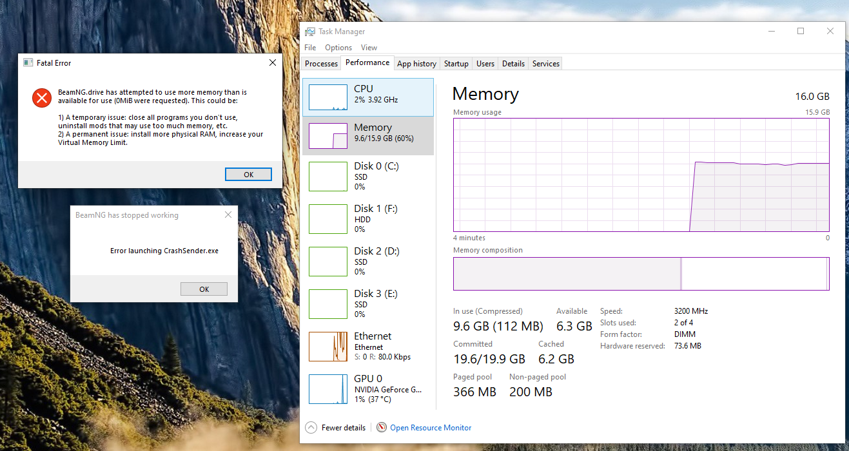Click the Available 6.3 GB value
This screenshot has width=849, height=451.
coord(574,326)
